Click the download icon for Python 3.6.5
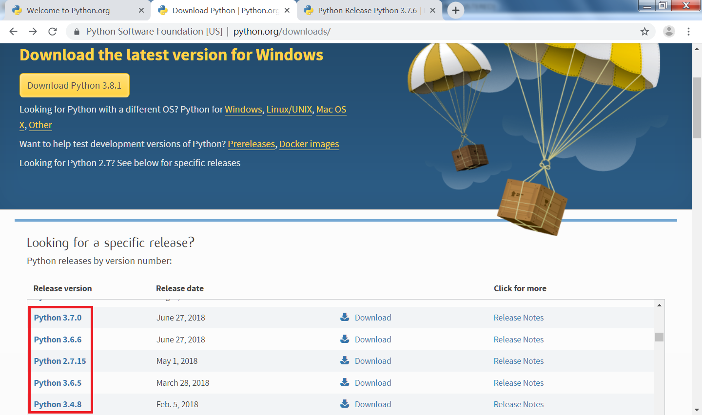Image resolution: width=702 pixels, height=415 pixels. [345, 382]
